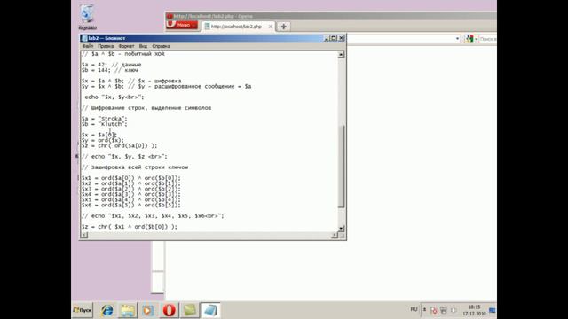Click the line '$x1 = ord($a[0]) ^ ord($b[0]);'
The width and height of the screenshot is (568, 319).
coord(130,178)
